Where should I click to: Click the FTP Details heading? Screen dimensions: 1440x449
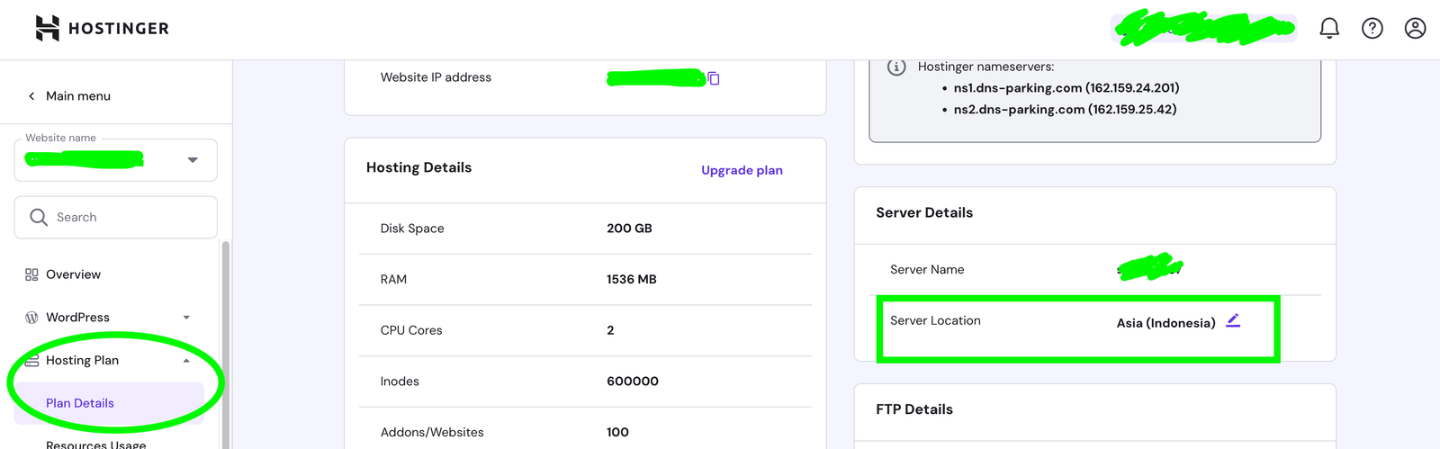pyautogui.click(x=914, y=409)
